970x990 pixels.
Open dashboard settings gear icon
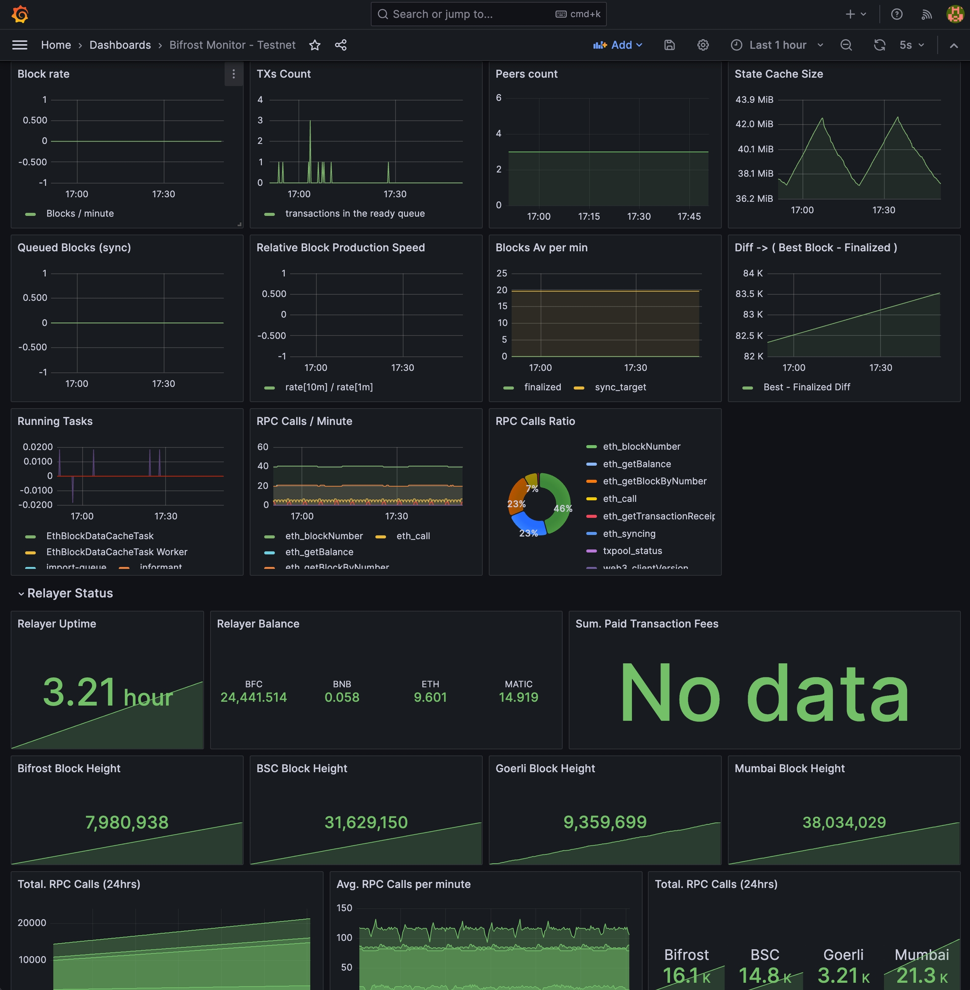tap(703, 45)
